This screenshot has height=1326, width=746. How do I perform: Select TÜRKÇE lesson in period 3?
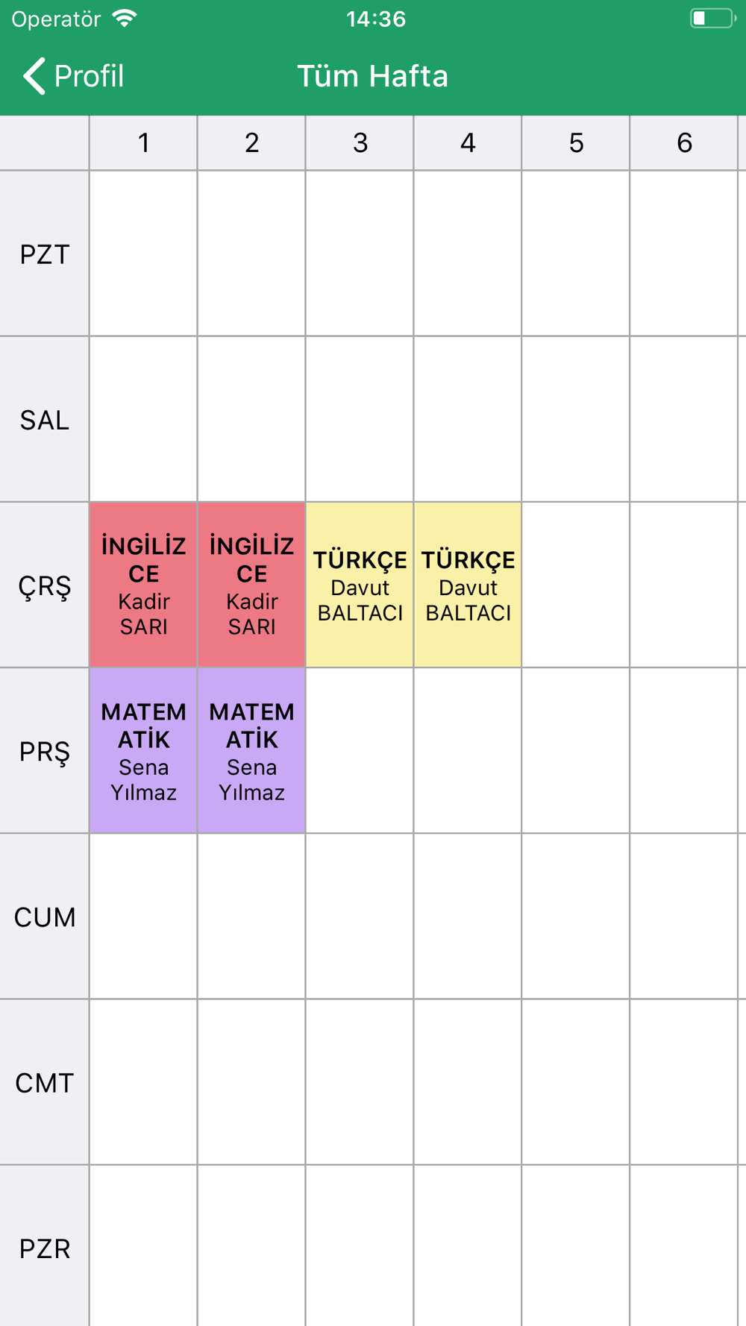pyautogui.click(x=360, y=585)
